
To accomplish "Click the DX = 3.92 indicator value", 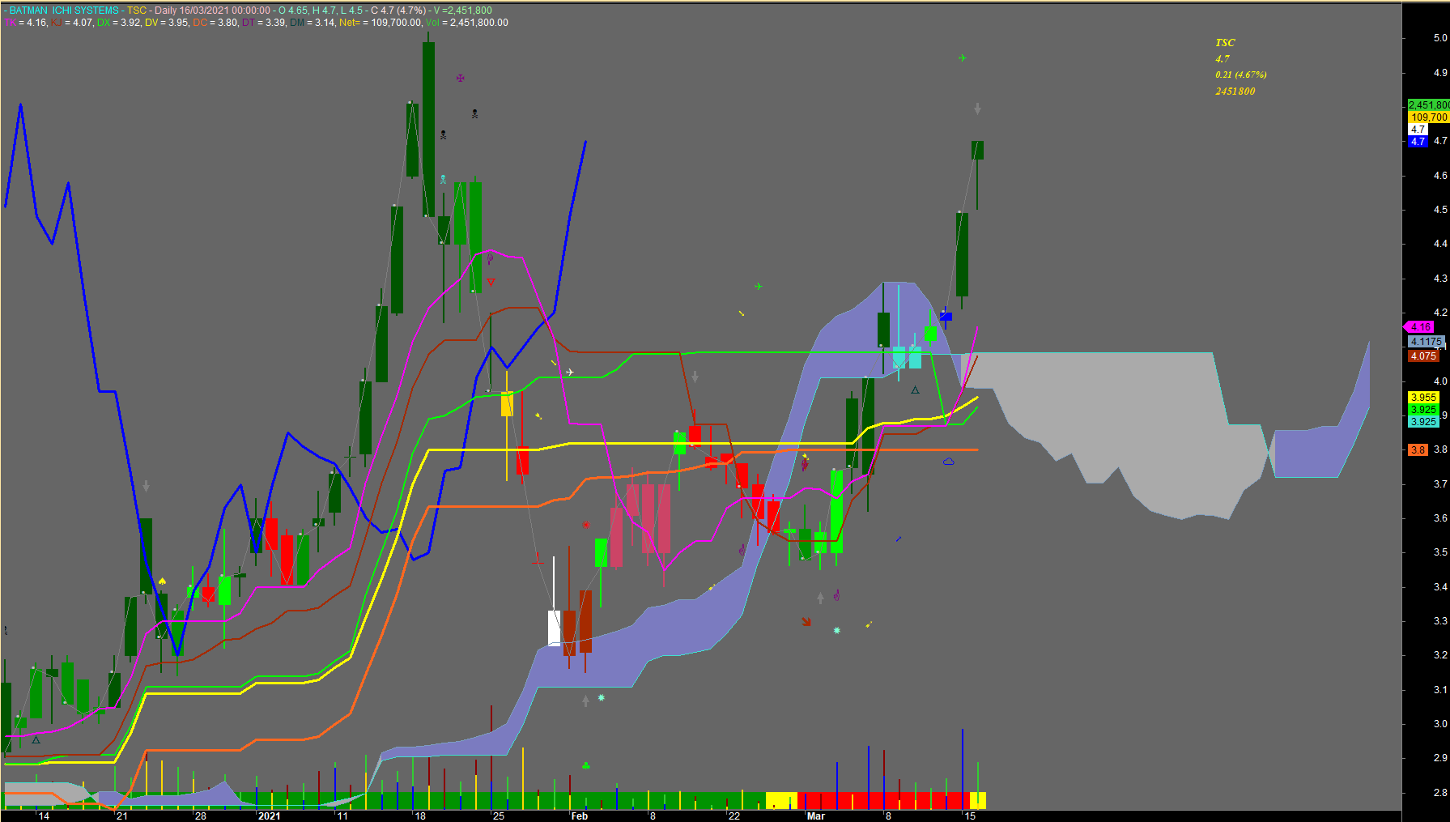I will 118,23.
